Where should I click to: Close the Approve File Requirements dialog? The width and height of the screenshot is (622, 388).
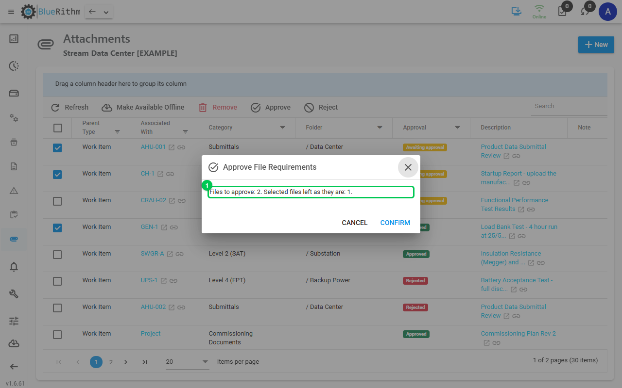(408, 167)
